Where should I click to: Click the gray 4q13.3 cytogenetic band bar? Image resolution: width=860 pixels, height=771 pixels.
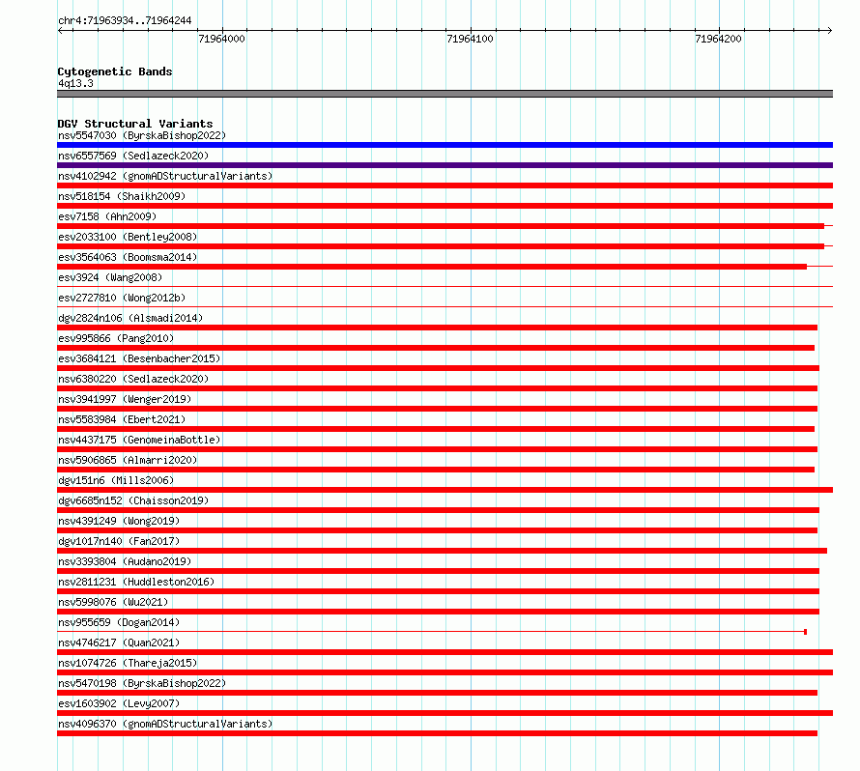click(444, 94)
